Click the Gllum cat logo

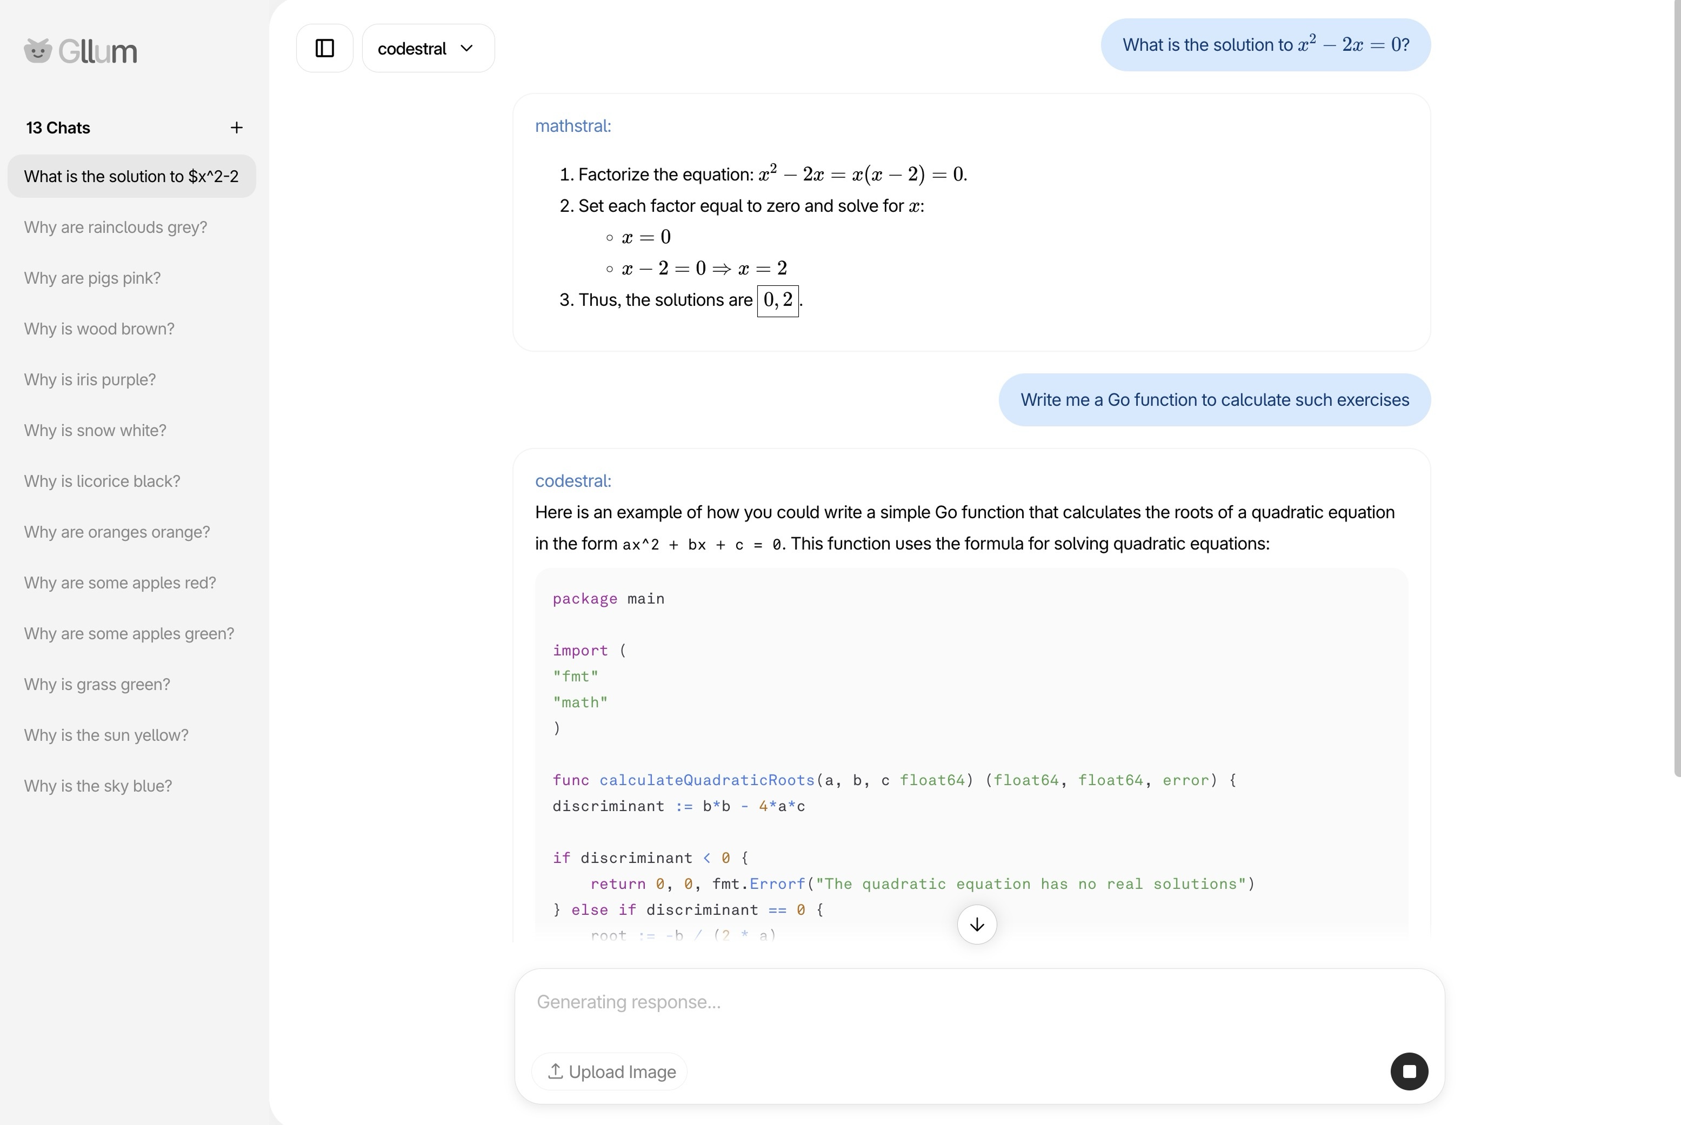point(38,51)
